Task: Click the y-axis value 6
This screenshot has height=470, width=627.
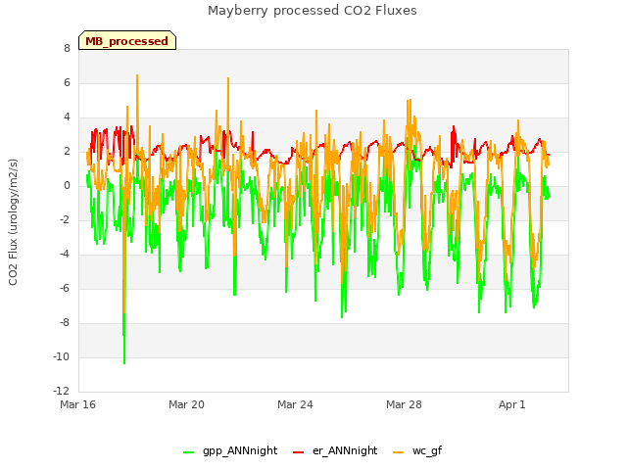Action: (x=67, y=82)
